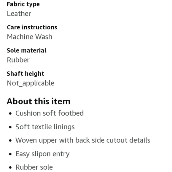Click the About this item heading
172x172 pixels.
tap(39, 101)
